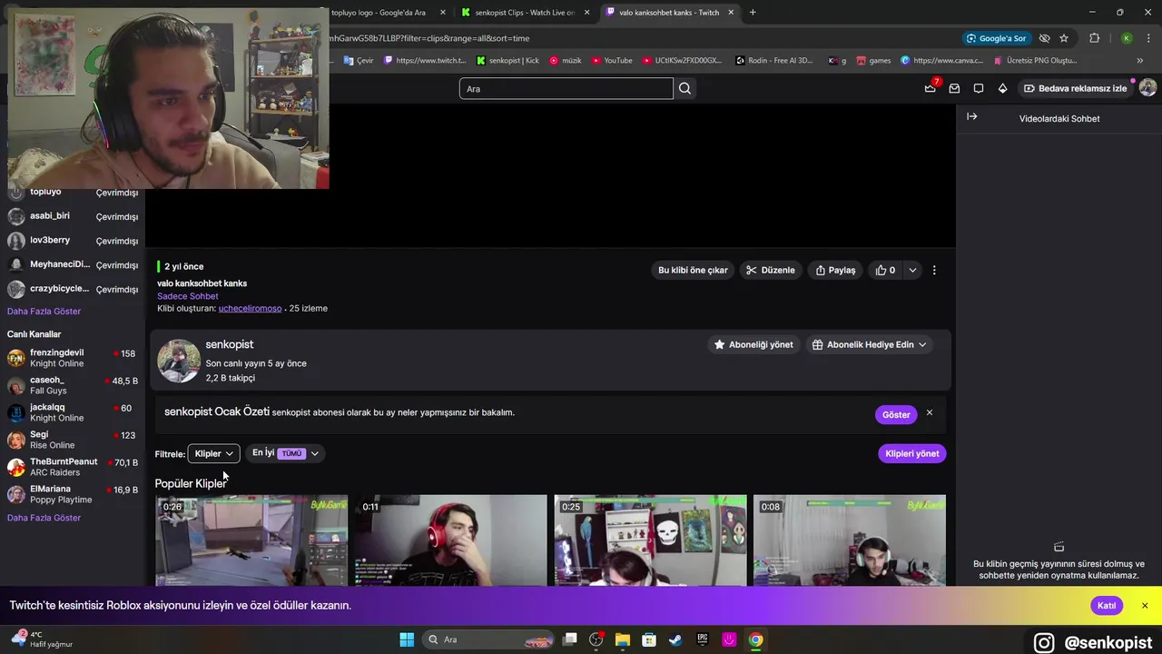
Task: Click the purple Göster button
Action: pyautogui.click(x=896, y=414)
